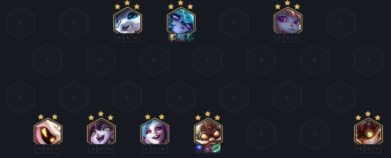Click the blue orb item under Corki
The height and width of the screenshot is (158, 391).
tap(200, 149)
